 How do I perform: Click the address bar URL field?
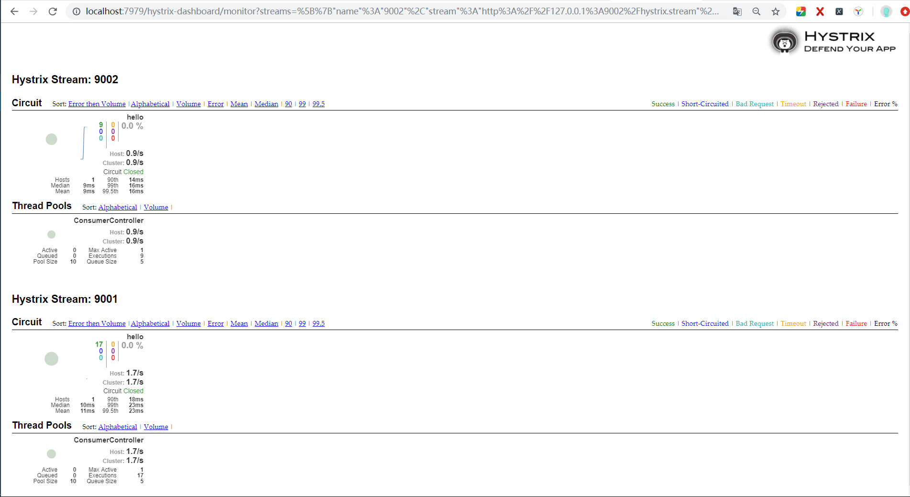402,11
